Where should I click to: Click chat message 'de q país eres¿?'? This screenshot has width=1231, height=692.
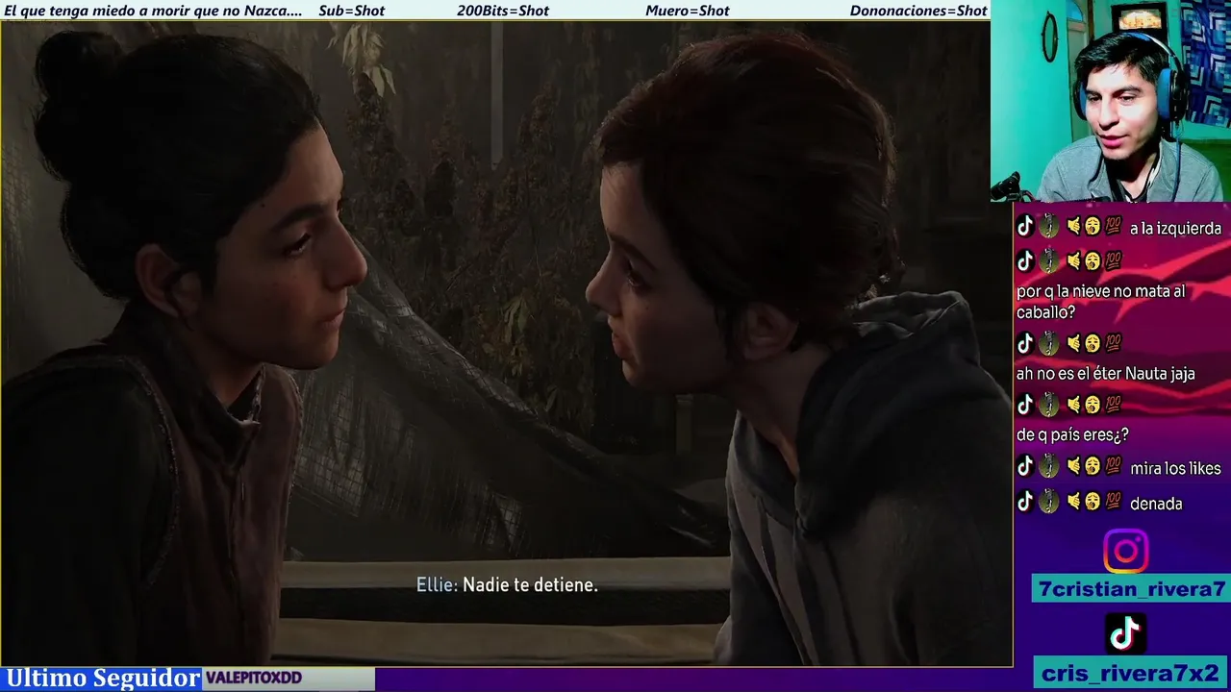point(1072,435)
